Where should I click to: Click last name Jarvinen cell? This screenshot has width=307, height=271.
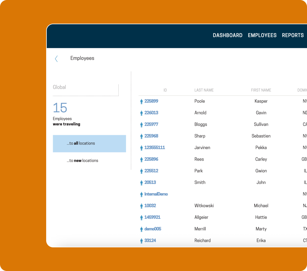coord(202,148)
